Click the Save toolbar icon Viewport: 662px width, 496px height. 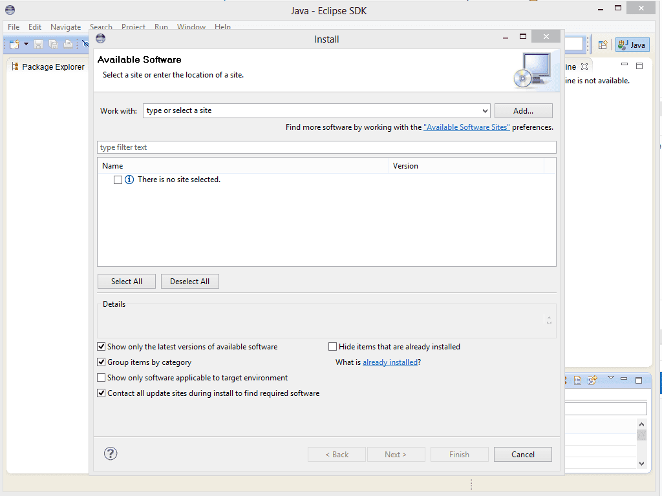tap(38, 44)
